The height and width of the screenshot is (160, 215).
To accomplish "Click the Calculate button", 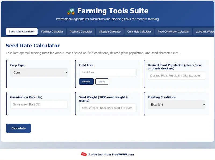I will (19, 128).
